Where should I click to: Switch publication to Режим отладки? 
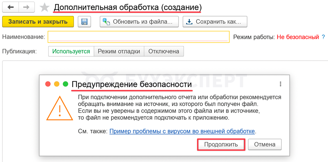tap(119, 51)
